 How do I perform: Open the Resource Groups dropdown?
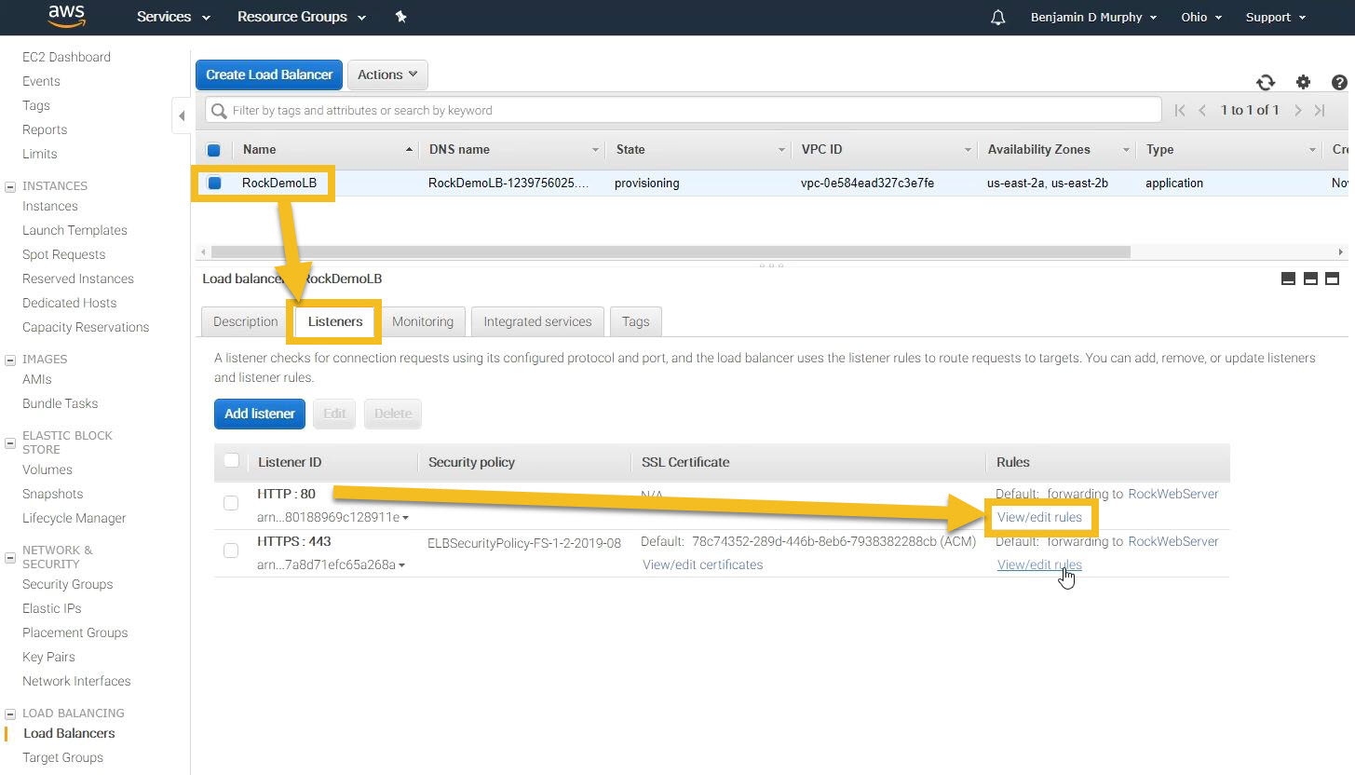[302, 17]
